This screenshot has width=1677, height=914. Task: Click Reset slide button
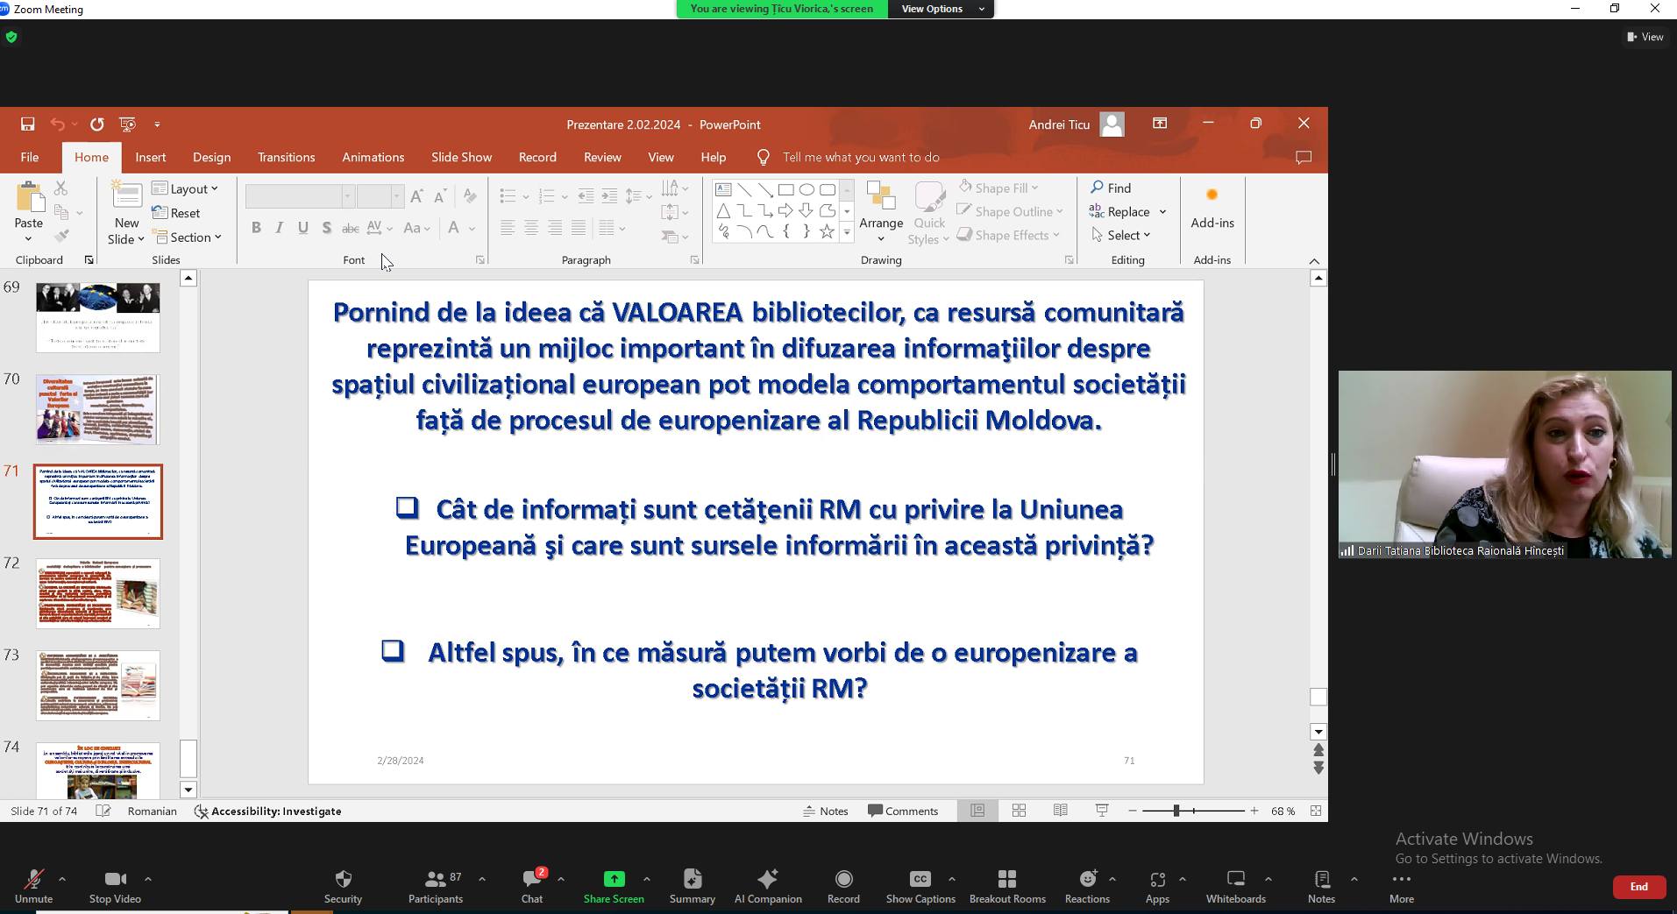coord(176,213)
